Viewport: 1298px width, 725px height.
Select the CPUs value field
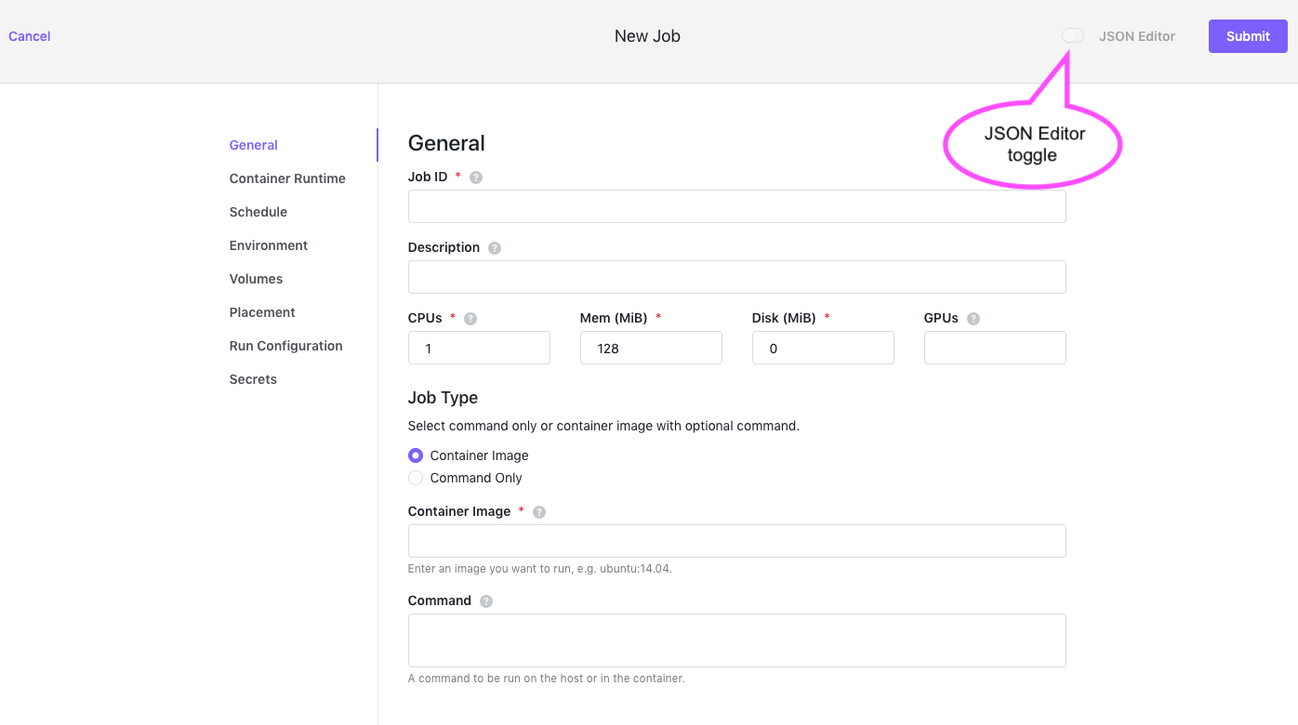pos(479,348)
